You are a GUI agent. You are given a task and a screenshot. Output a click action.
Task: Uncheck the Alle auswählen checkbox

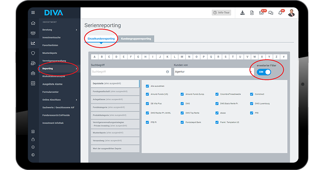pyautogui.click(x=147, y=86)
